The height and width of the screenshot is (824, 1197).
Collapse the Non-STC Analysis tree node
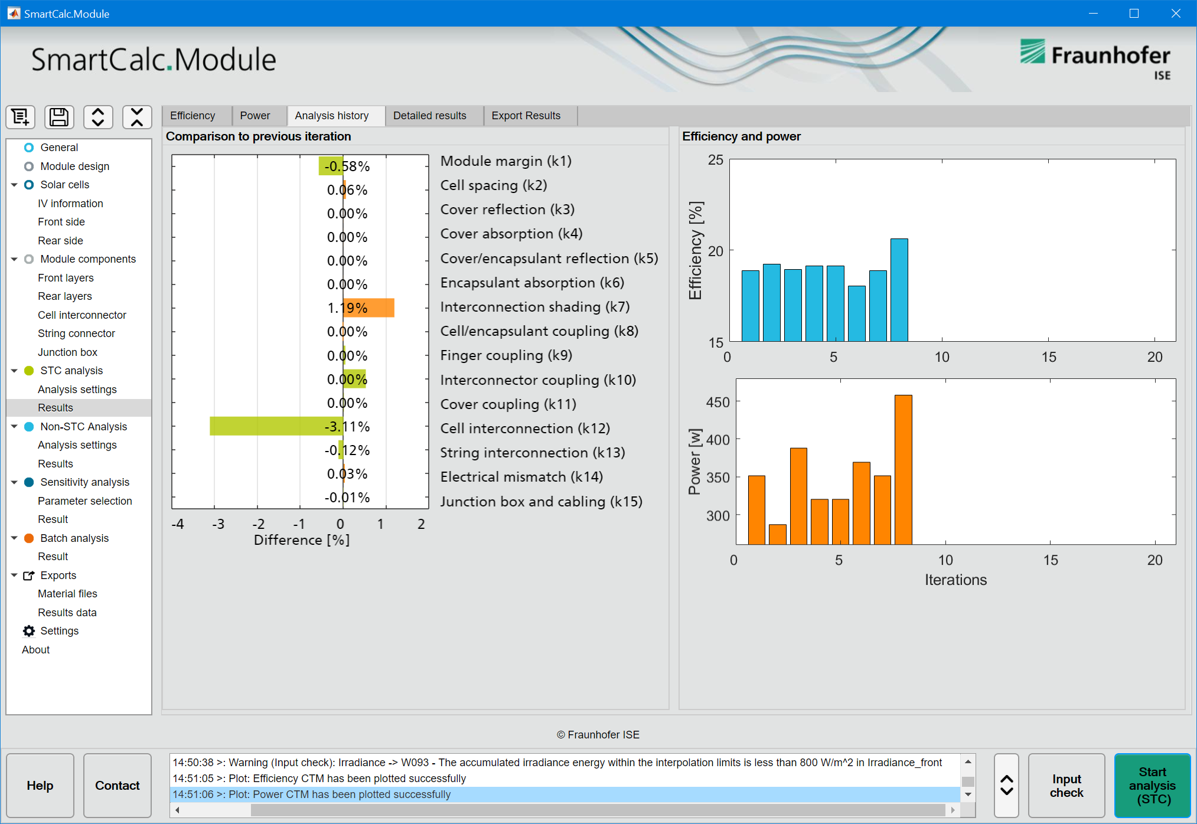14,427
